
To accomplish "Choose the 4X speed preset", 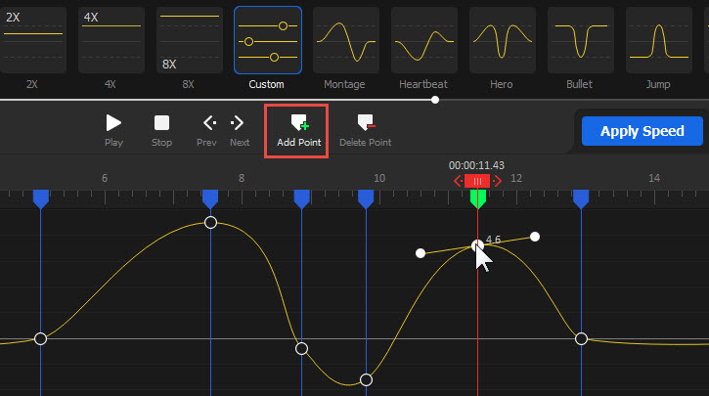I will pyautogui.click(x=111, y=40).
